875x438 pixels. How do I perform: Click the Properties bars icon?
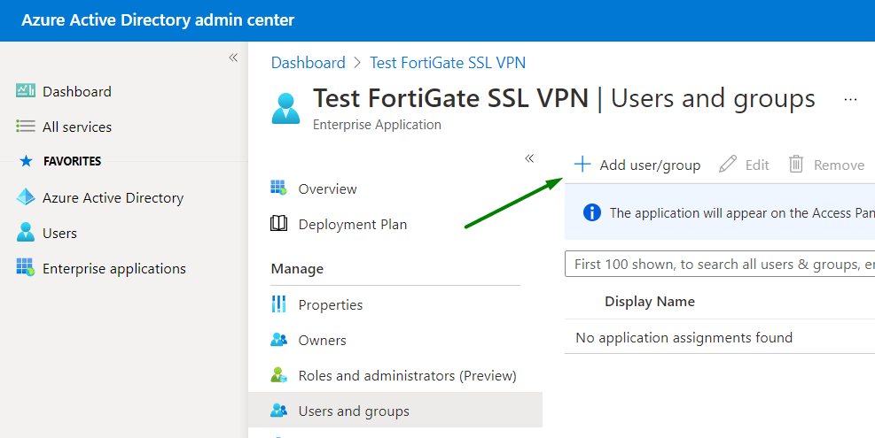279,304
